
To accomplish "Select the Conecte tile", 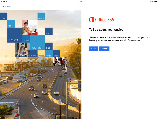I will 41,16.
